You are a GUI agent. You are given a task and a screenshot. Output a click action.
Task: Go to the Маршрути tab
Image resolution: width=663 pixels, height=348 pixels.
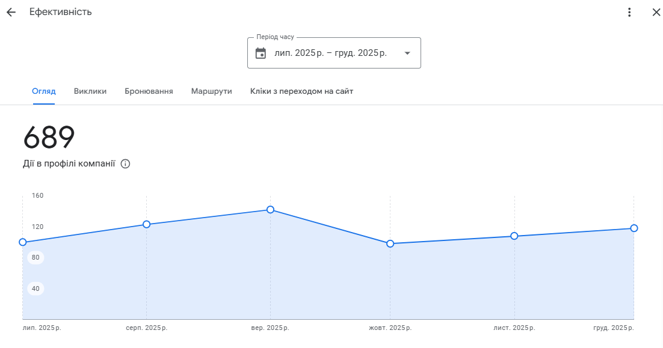pos(211,91)
